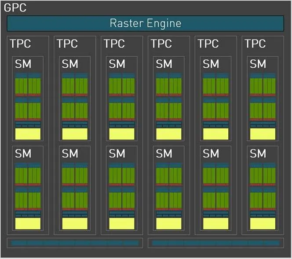Select lower SM label in rightmost TPC
292x259 pixels.
[258, 153]
